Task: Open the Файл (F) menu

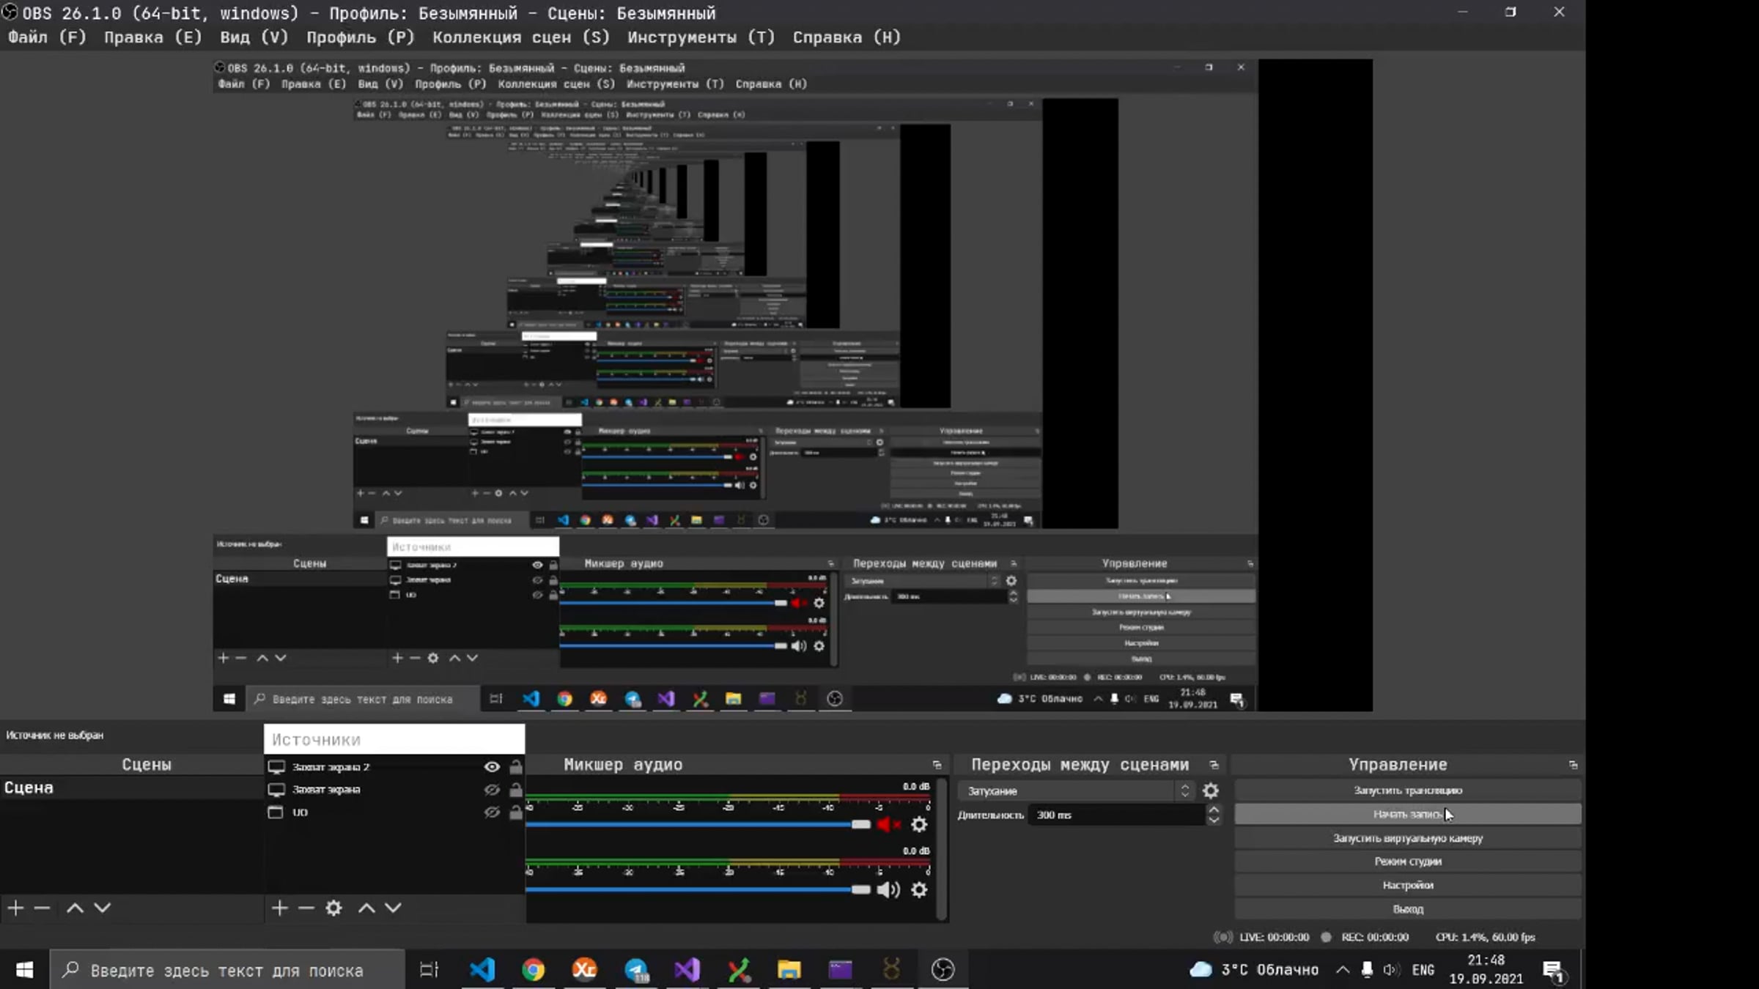Action: tap(47, 37)
